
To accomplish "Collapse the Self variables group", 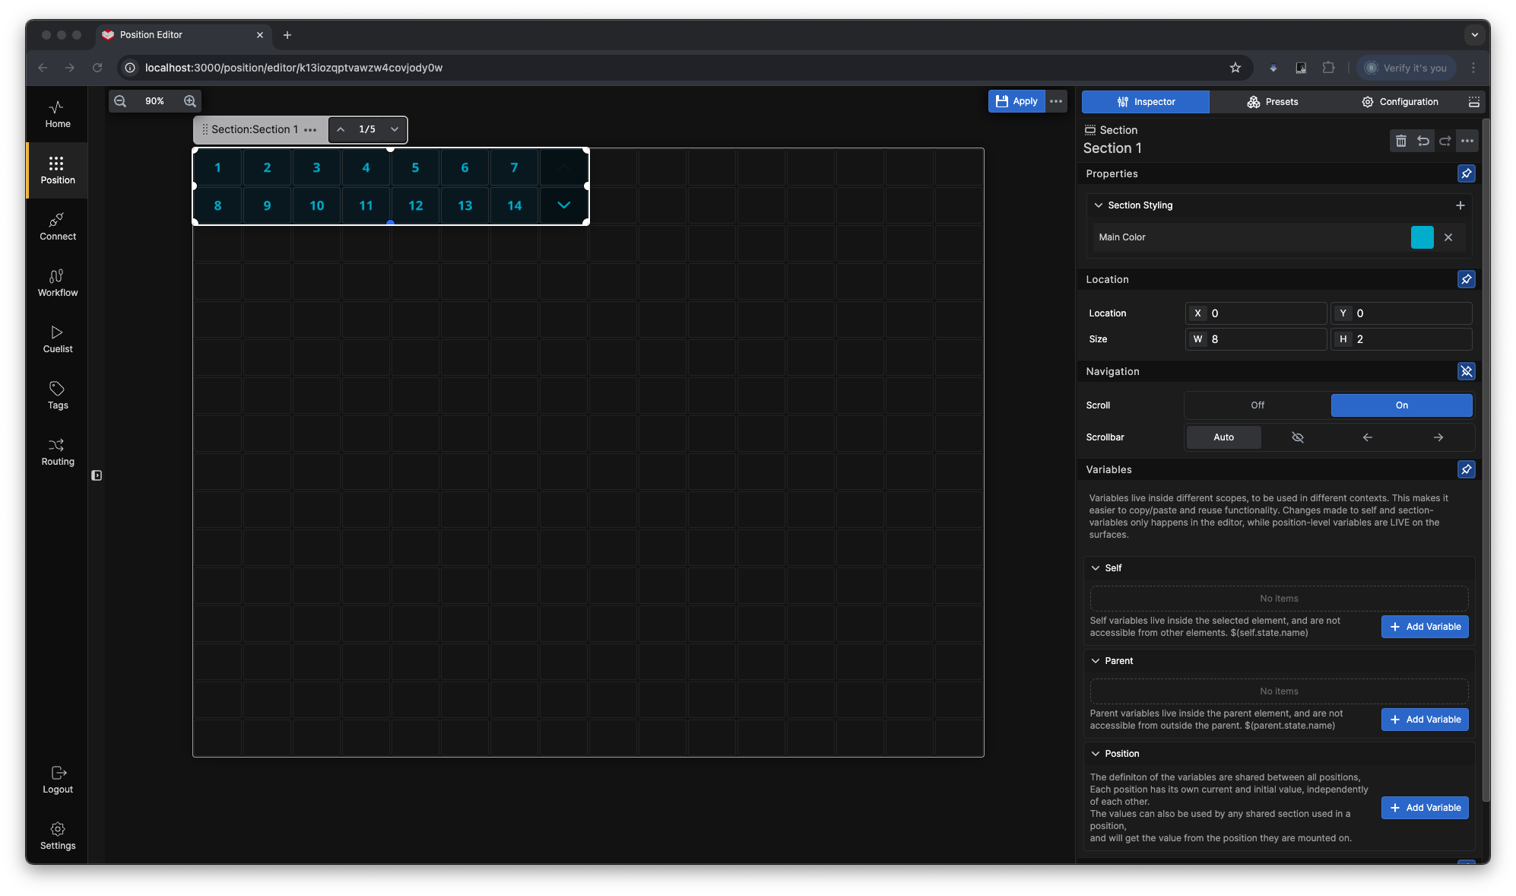I will [1096, 568].
